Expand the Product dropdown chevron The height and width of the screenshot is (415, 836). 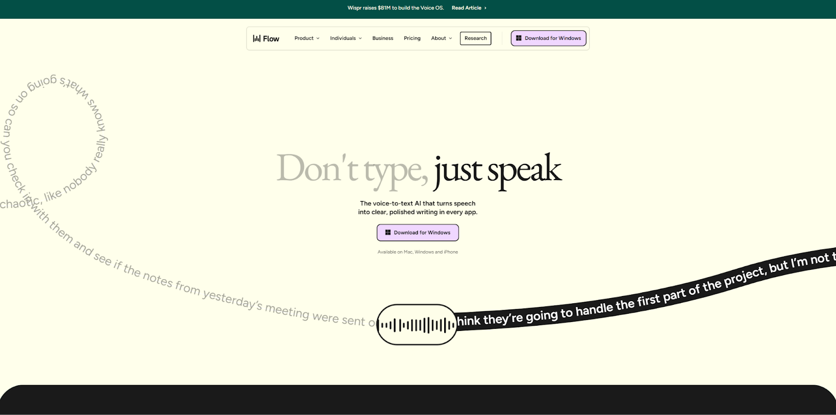point(318,38)
